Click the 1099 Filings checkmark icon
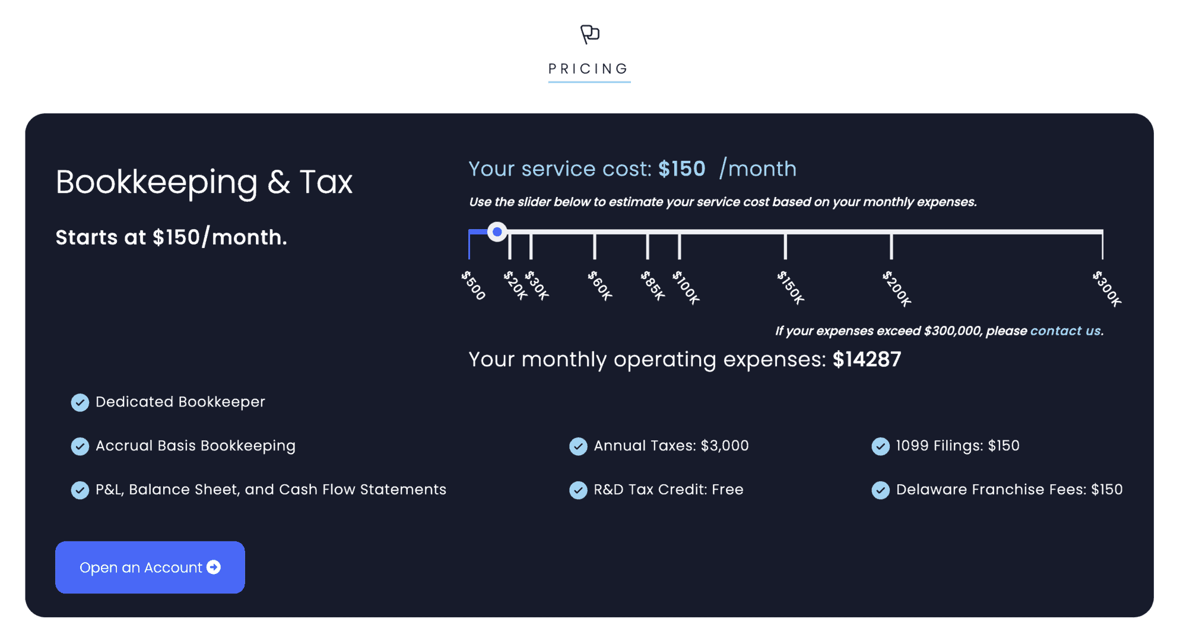1177x641 pixels. [880, 446]
